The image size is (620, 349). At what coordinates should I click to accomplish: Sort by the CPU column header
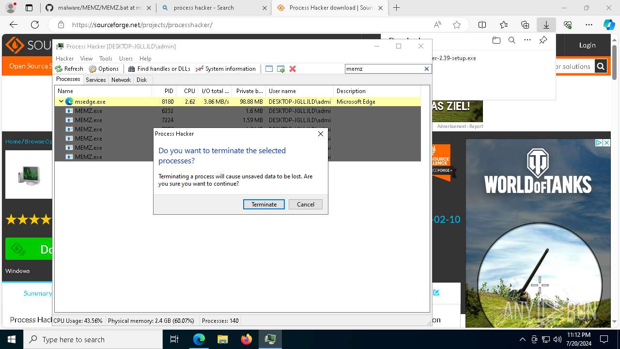pyautogui.click(x=187, y=91)
